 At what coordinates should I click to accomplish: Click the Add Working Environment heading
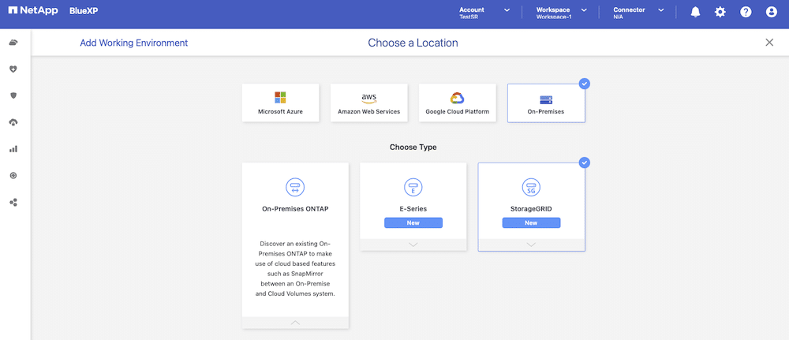[x=134, y=43]
